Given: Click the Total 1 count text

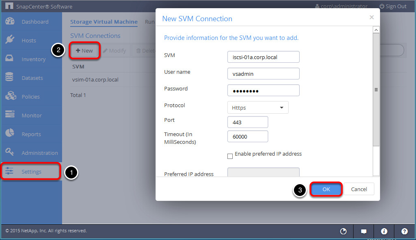Looking at the screenshot, I should 78,95.
